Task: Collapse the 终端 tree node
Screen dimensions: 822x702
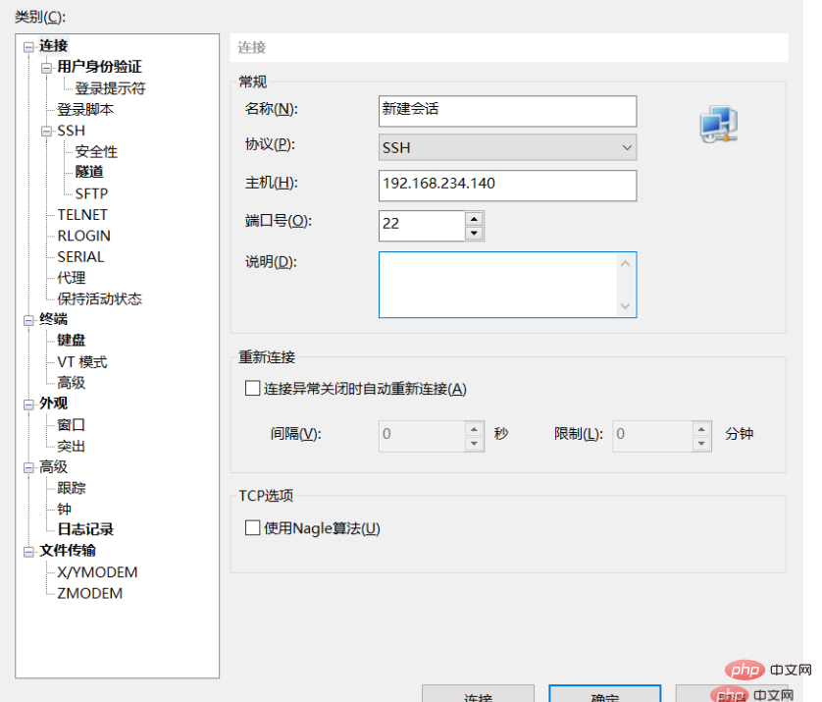Action: [28, 320]
